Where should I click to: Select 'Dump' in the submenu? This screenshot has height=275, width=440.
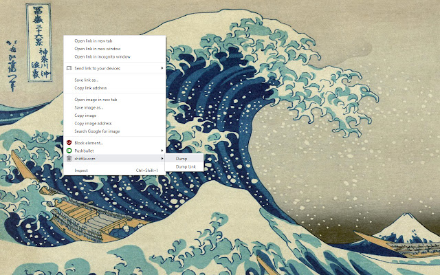184,159
